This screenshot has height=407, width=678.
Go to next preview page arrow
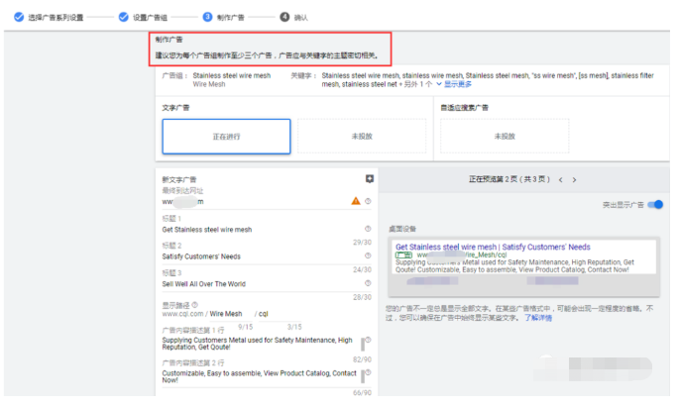click(x=574, y=180)
